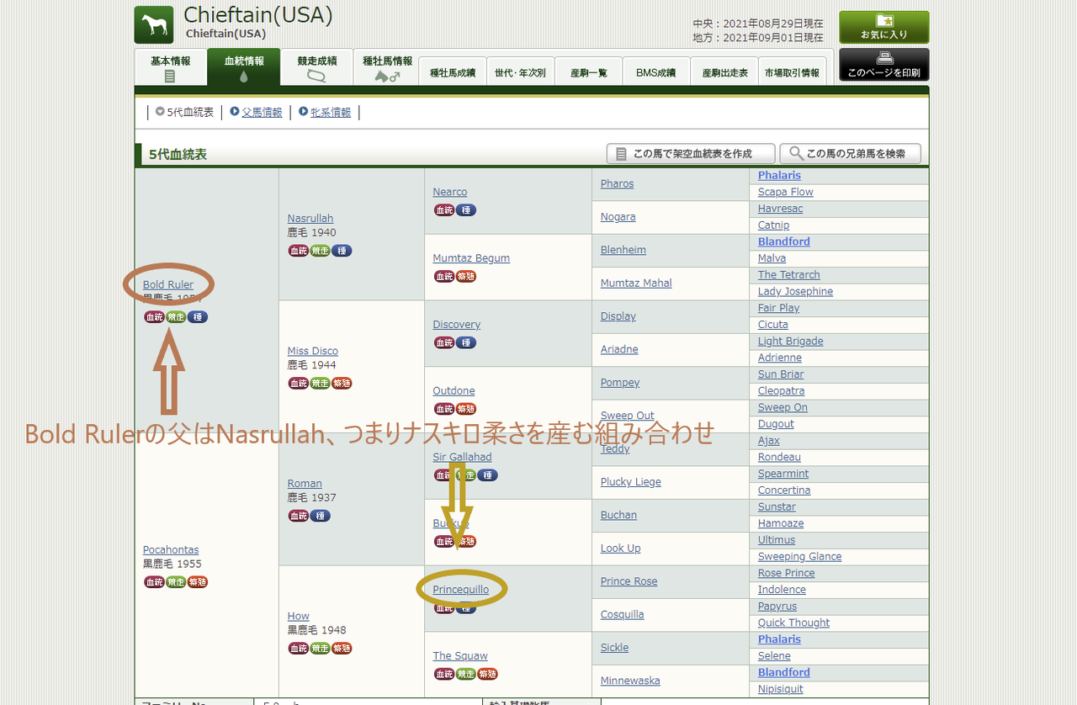Open Pocahontas's 競走 badge
1077x705 pixels.
(176, 582)
